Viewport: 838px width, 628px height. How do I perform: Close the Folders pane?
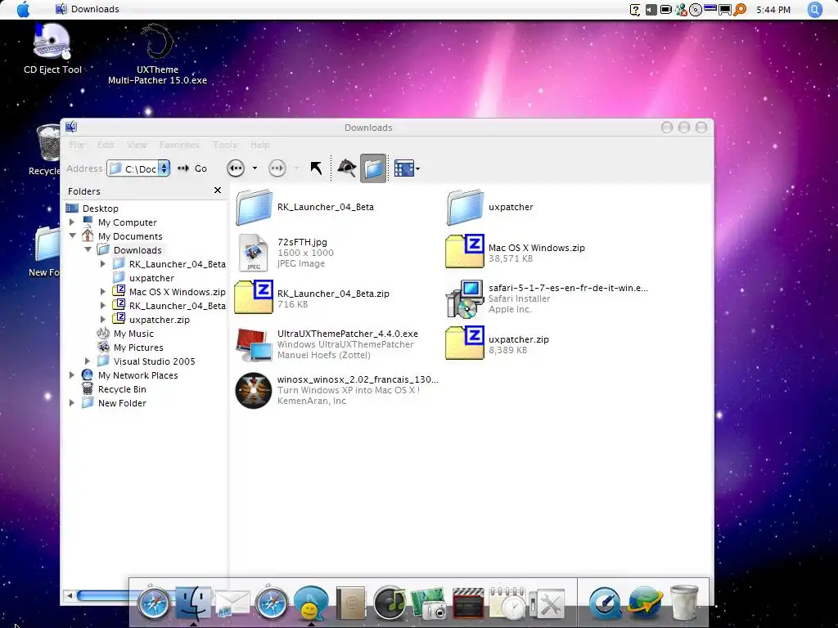point(218,190)
